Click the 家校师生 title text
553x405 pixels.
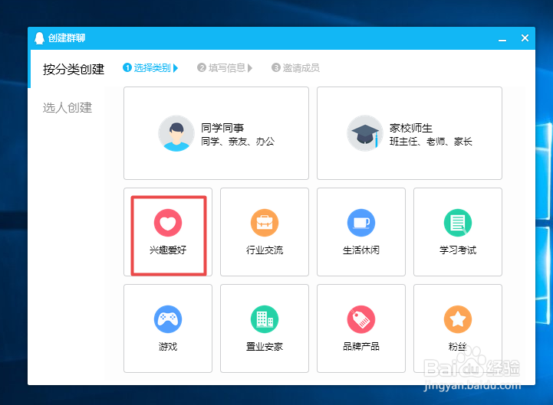(x=411, y=128)
